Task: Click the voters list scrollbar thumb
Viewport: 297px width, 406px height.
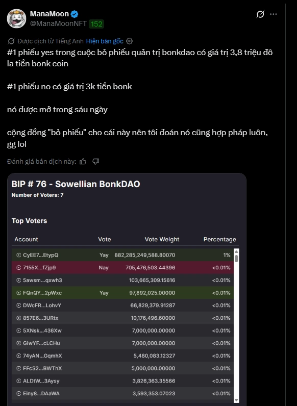Action: click(236, 259)
